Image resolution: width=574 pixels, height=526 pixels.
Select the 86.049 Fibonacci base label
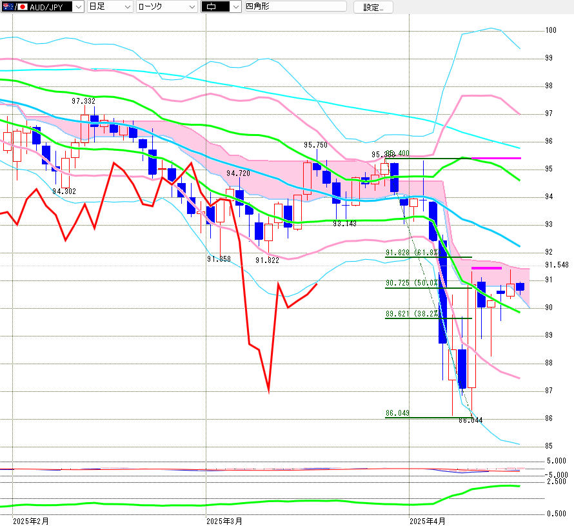coord(397,413)
